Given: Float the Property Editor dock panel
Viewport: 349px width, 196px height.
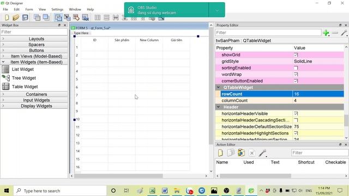Looking at the screenshot, I should click(340, 25).
